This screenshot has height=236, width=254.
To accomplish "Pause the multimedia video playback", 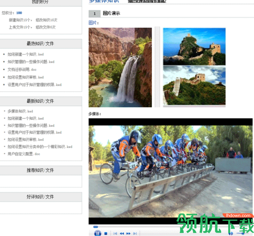I will [97, 233].
